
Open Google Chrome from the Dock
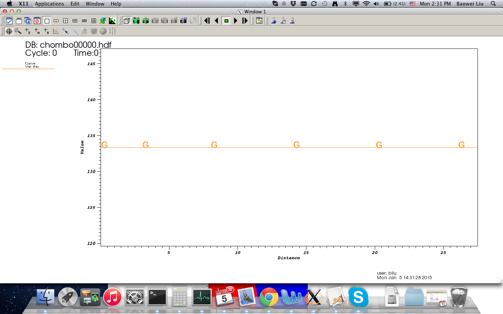(x=269, y=297)
